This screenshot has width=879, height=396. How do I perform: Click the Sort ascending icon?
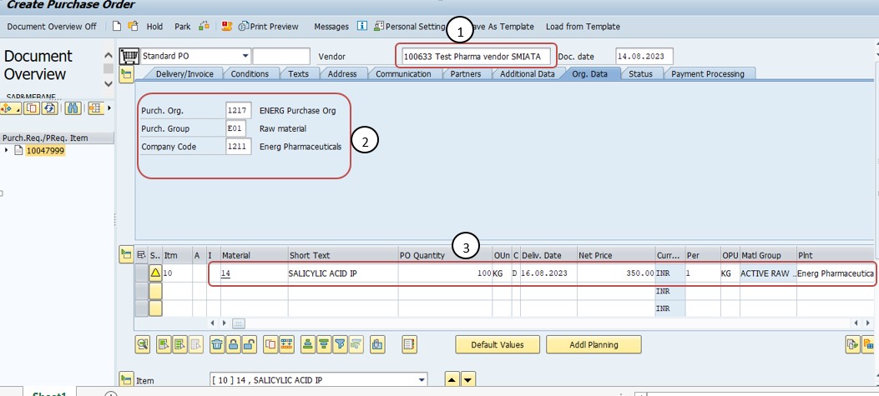point(308,344)
